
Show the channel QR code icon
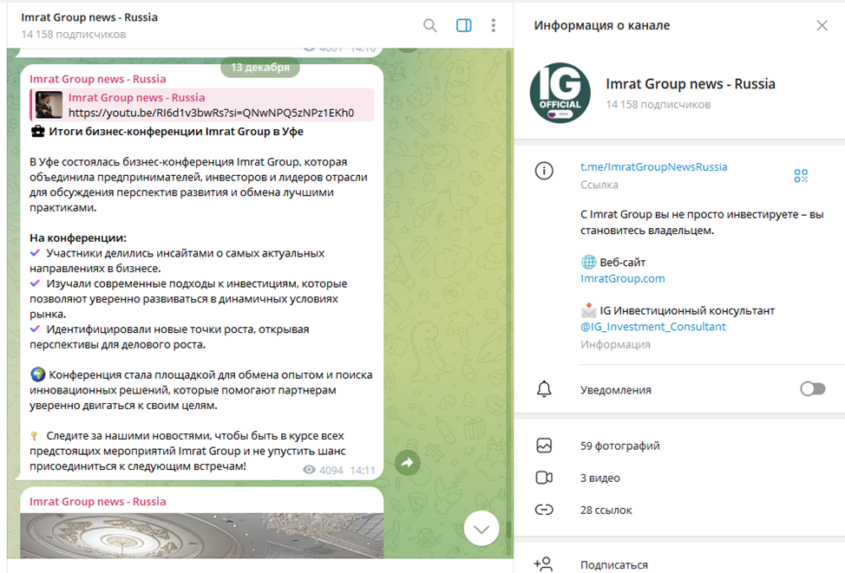point(800,176)
